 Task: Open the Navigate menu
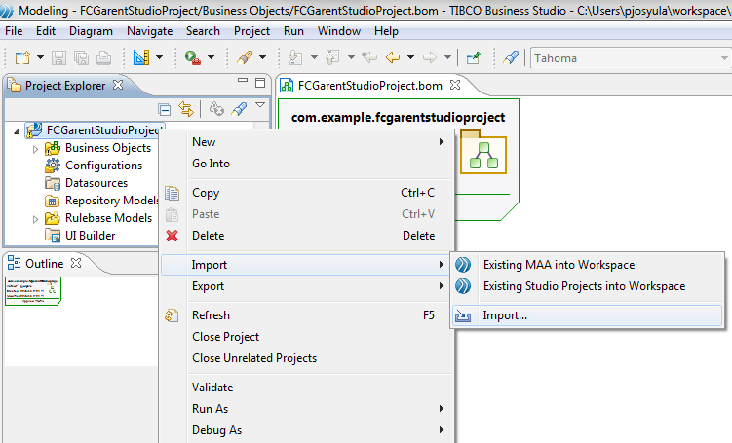[x=149, y=31]
